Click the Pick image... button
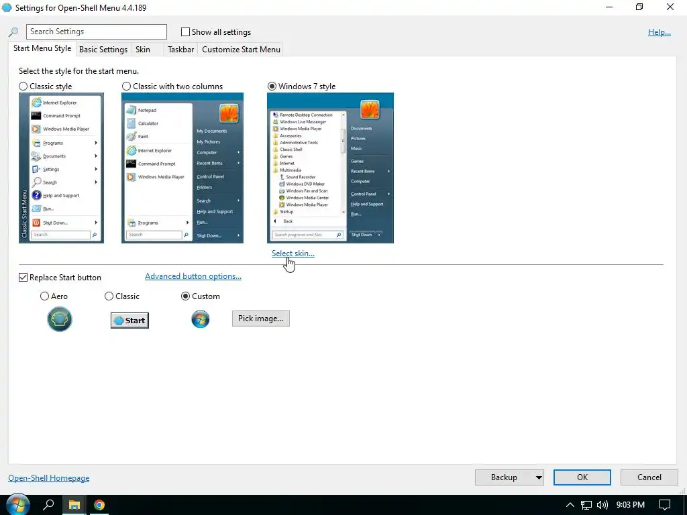 point(261,319)
